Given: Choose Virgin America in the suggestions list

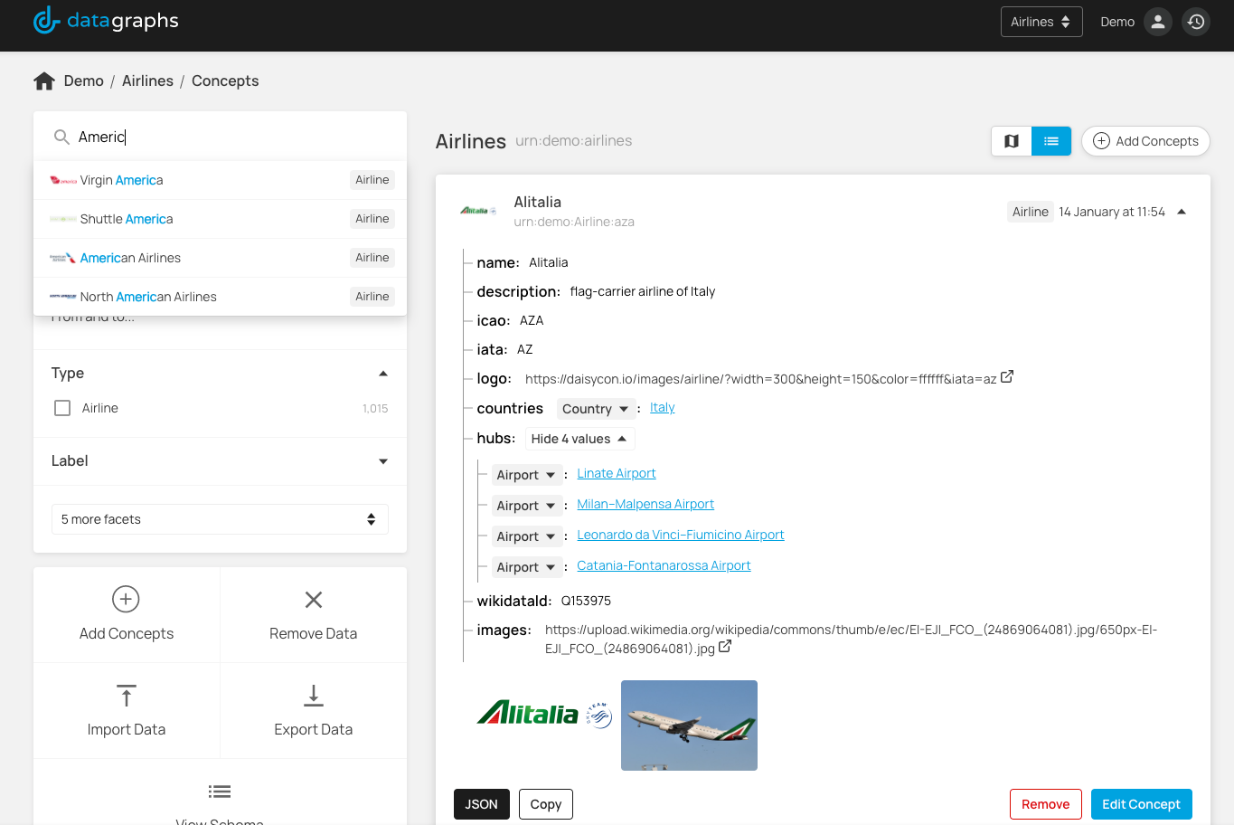Looking at the screenshot, I should coord(121,180).
